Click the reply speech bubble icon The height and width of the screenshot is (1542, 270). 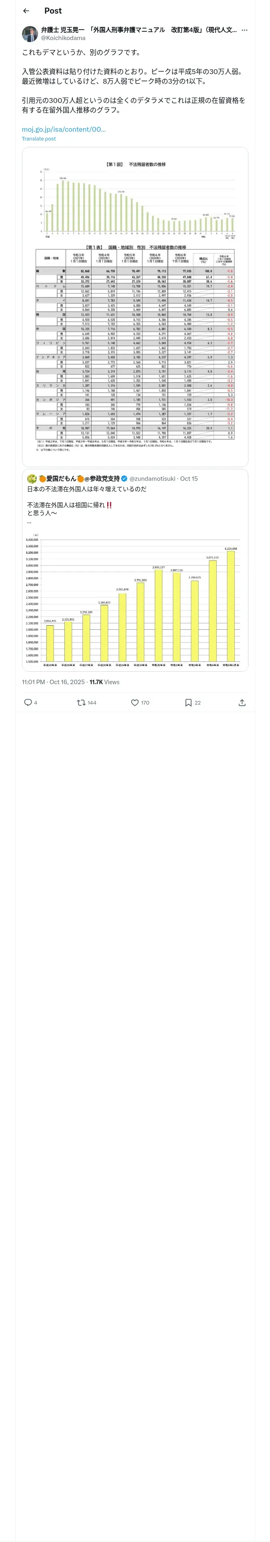pos(28,702)
